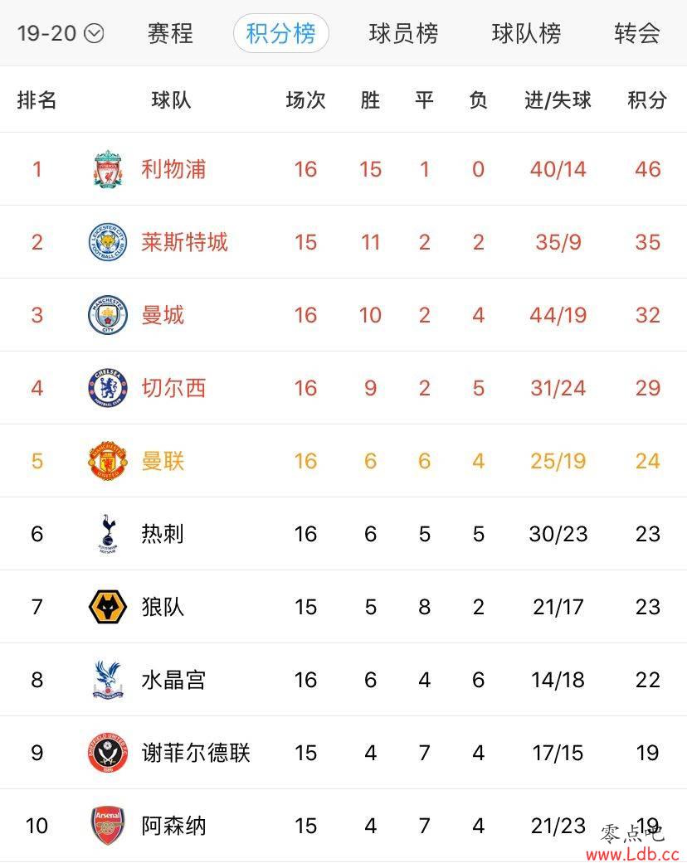Viewport: 687px width, 863px height.
Task: Click the Tottenham cockerel crest icon
Action: [x=108, y=534]
